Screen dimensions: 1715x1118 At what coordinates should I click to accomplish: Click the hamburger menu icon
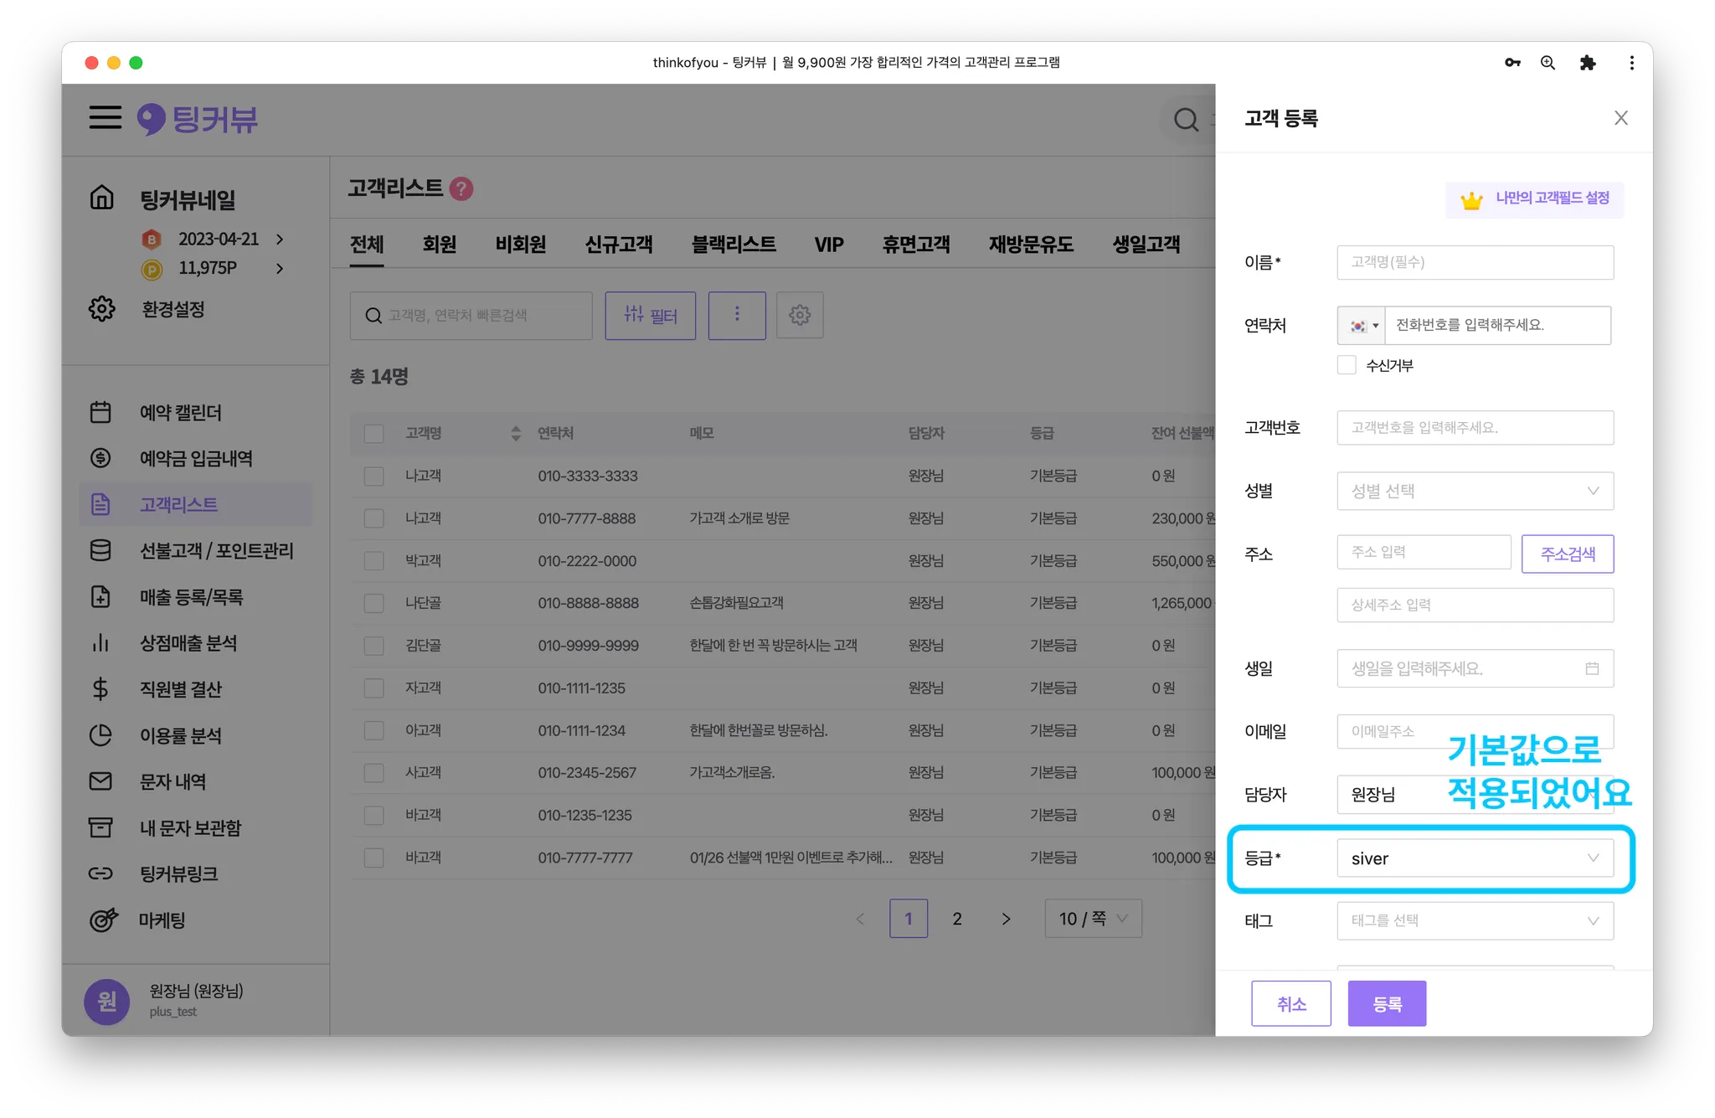click(x=106, y=117)
